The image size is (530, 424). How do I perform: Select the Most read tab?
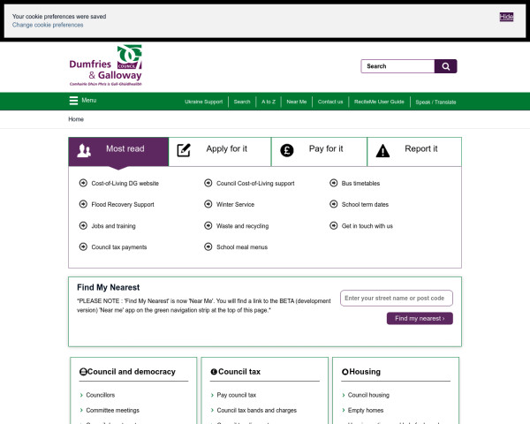[x=118, y=151]
